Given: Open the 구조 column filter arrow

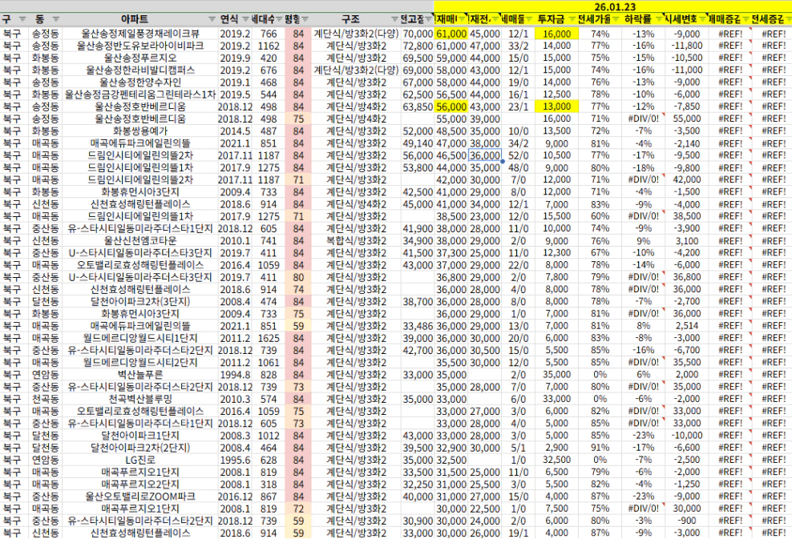Looking at the screenshot, I should tap(394, 19).
